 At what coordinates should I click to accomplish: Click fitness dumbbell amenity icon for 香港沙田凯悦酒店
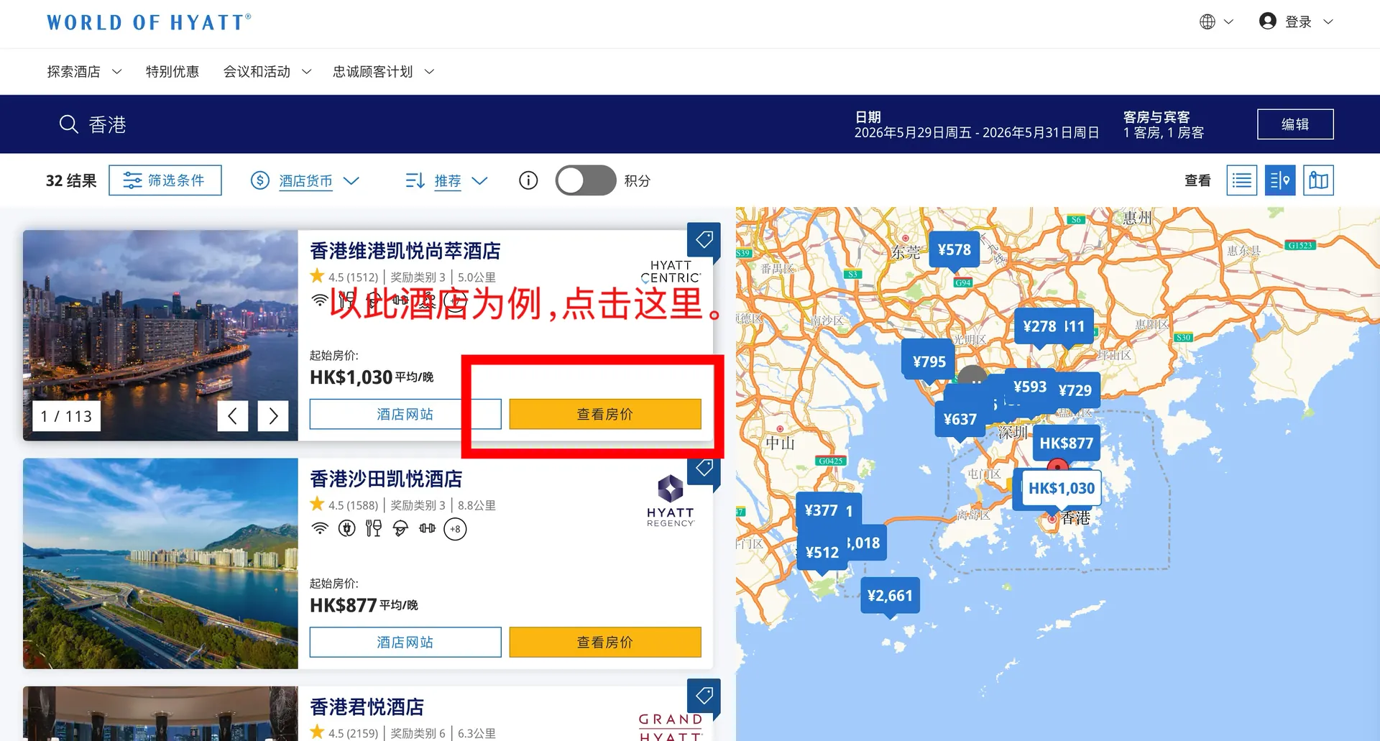click(428, 528)
